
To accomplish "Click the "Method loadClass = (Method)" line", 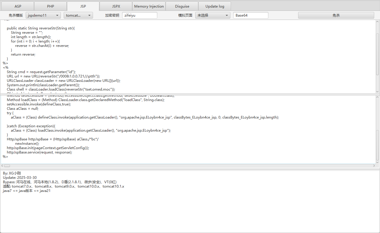I will [86, 100].
